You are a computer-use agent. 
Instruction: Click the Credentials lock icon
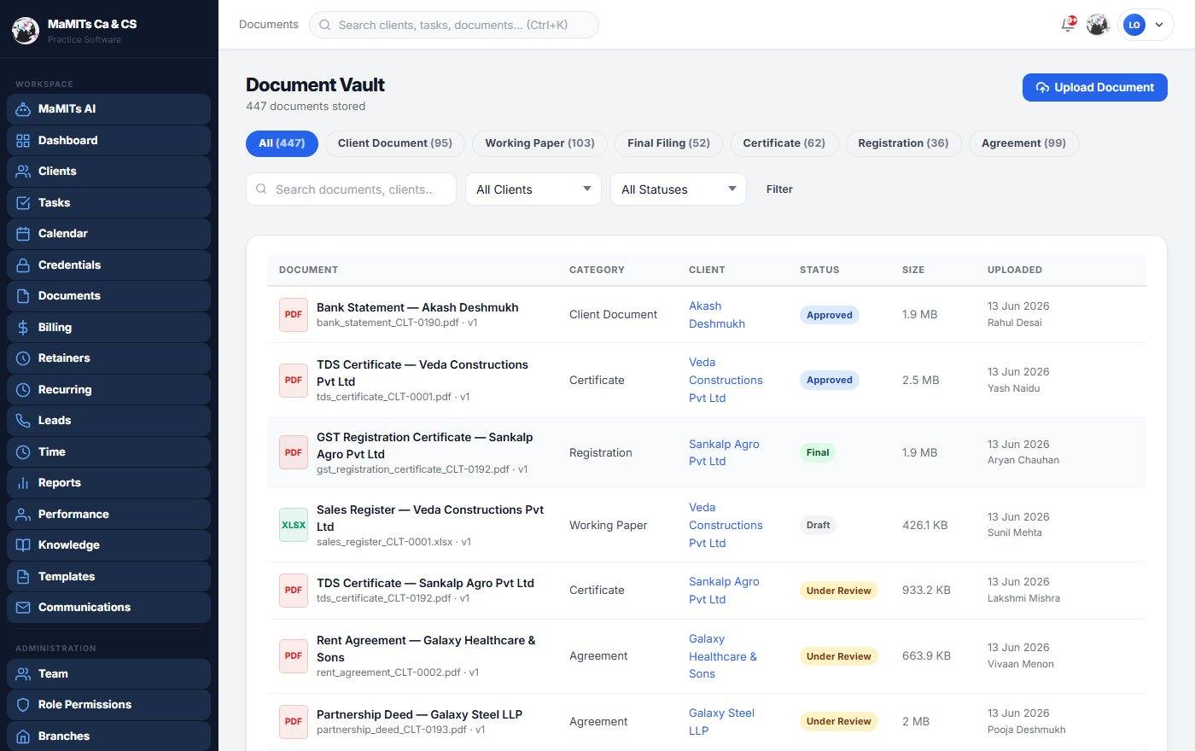click(23, 265)
